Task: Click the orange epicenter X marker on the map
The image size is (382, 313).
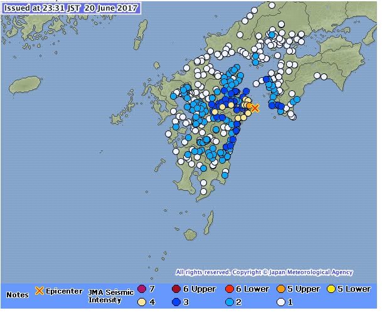Action: click(x=255, y=108)
